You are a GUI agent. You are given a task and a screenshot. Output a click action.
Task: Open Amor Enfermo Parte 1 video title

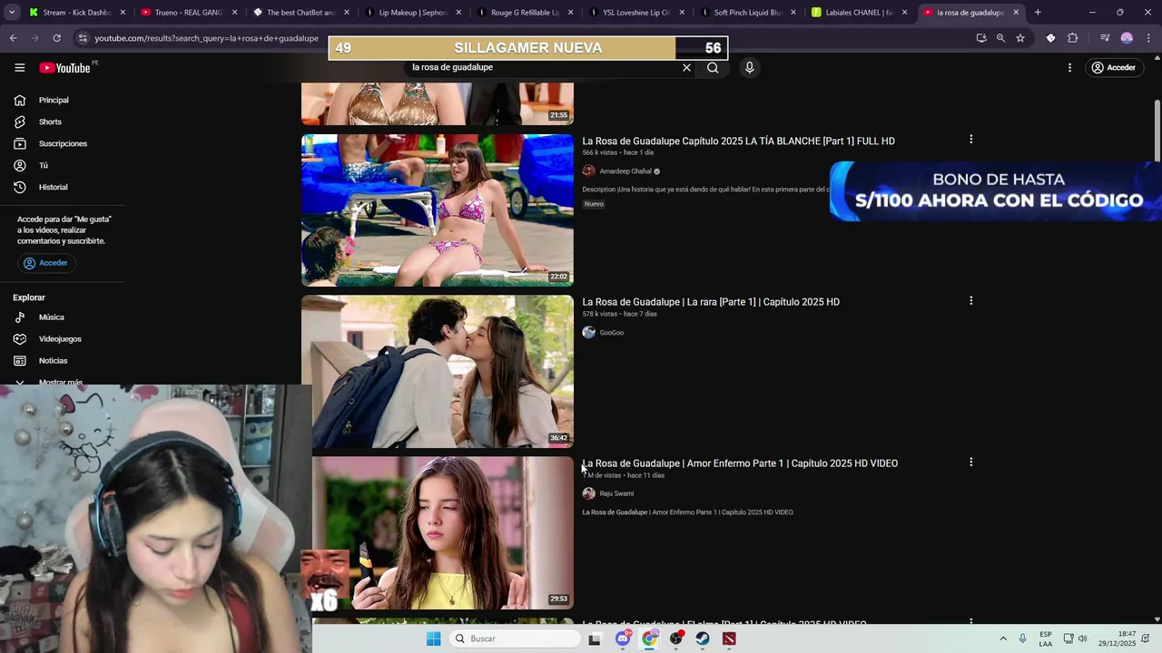click(740, 463)
